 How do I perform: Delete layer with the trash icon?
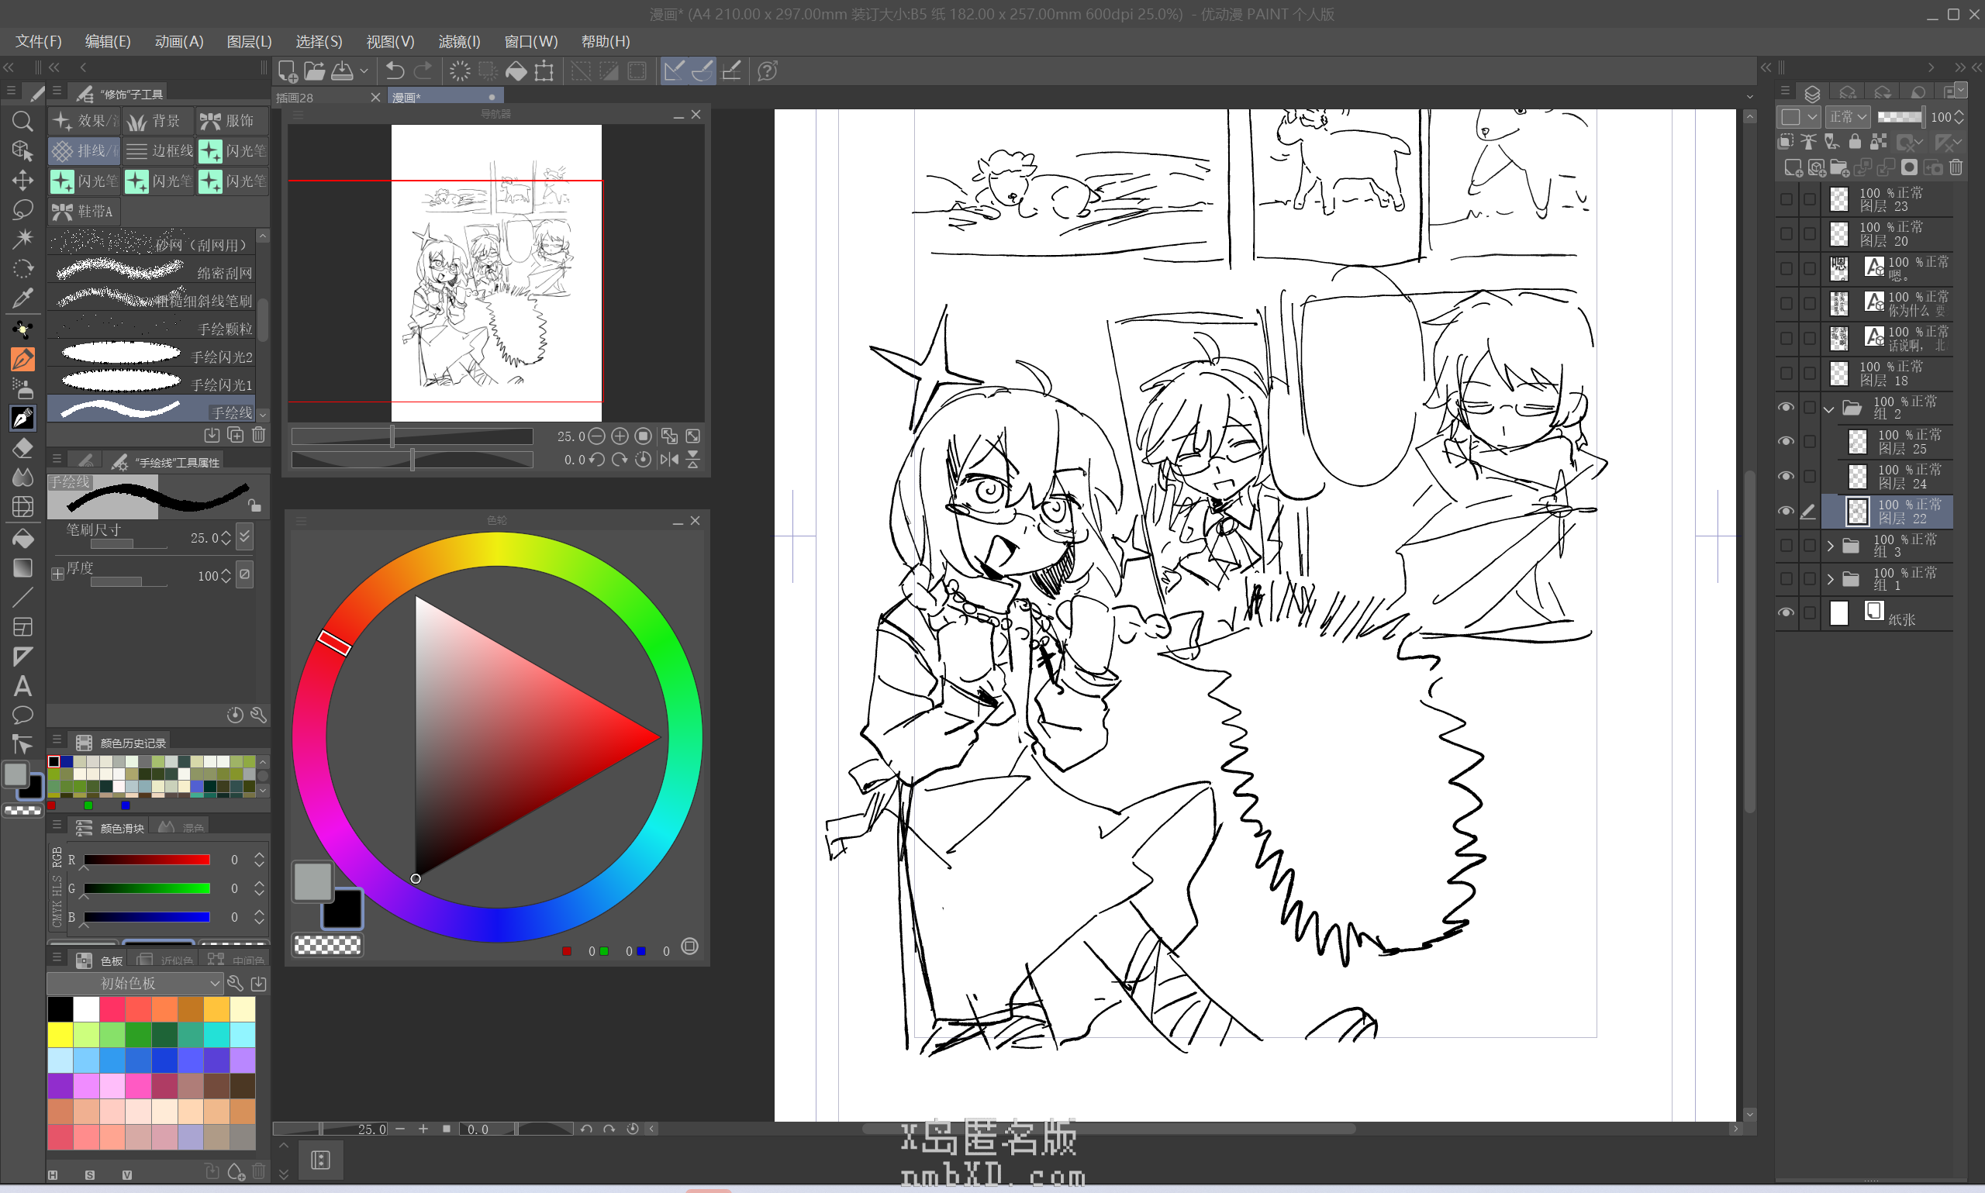(1956, 167)
